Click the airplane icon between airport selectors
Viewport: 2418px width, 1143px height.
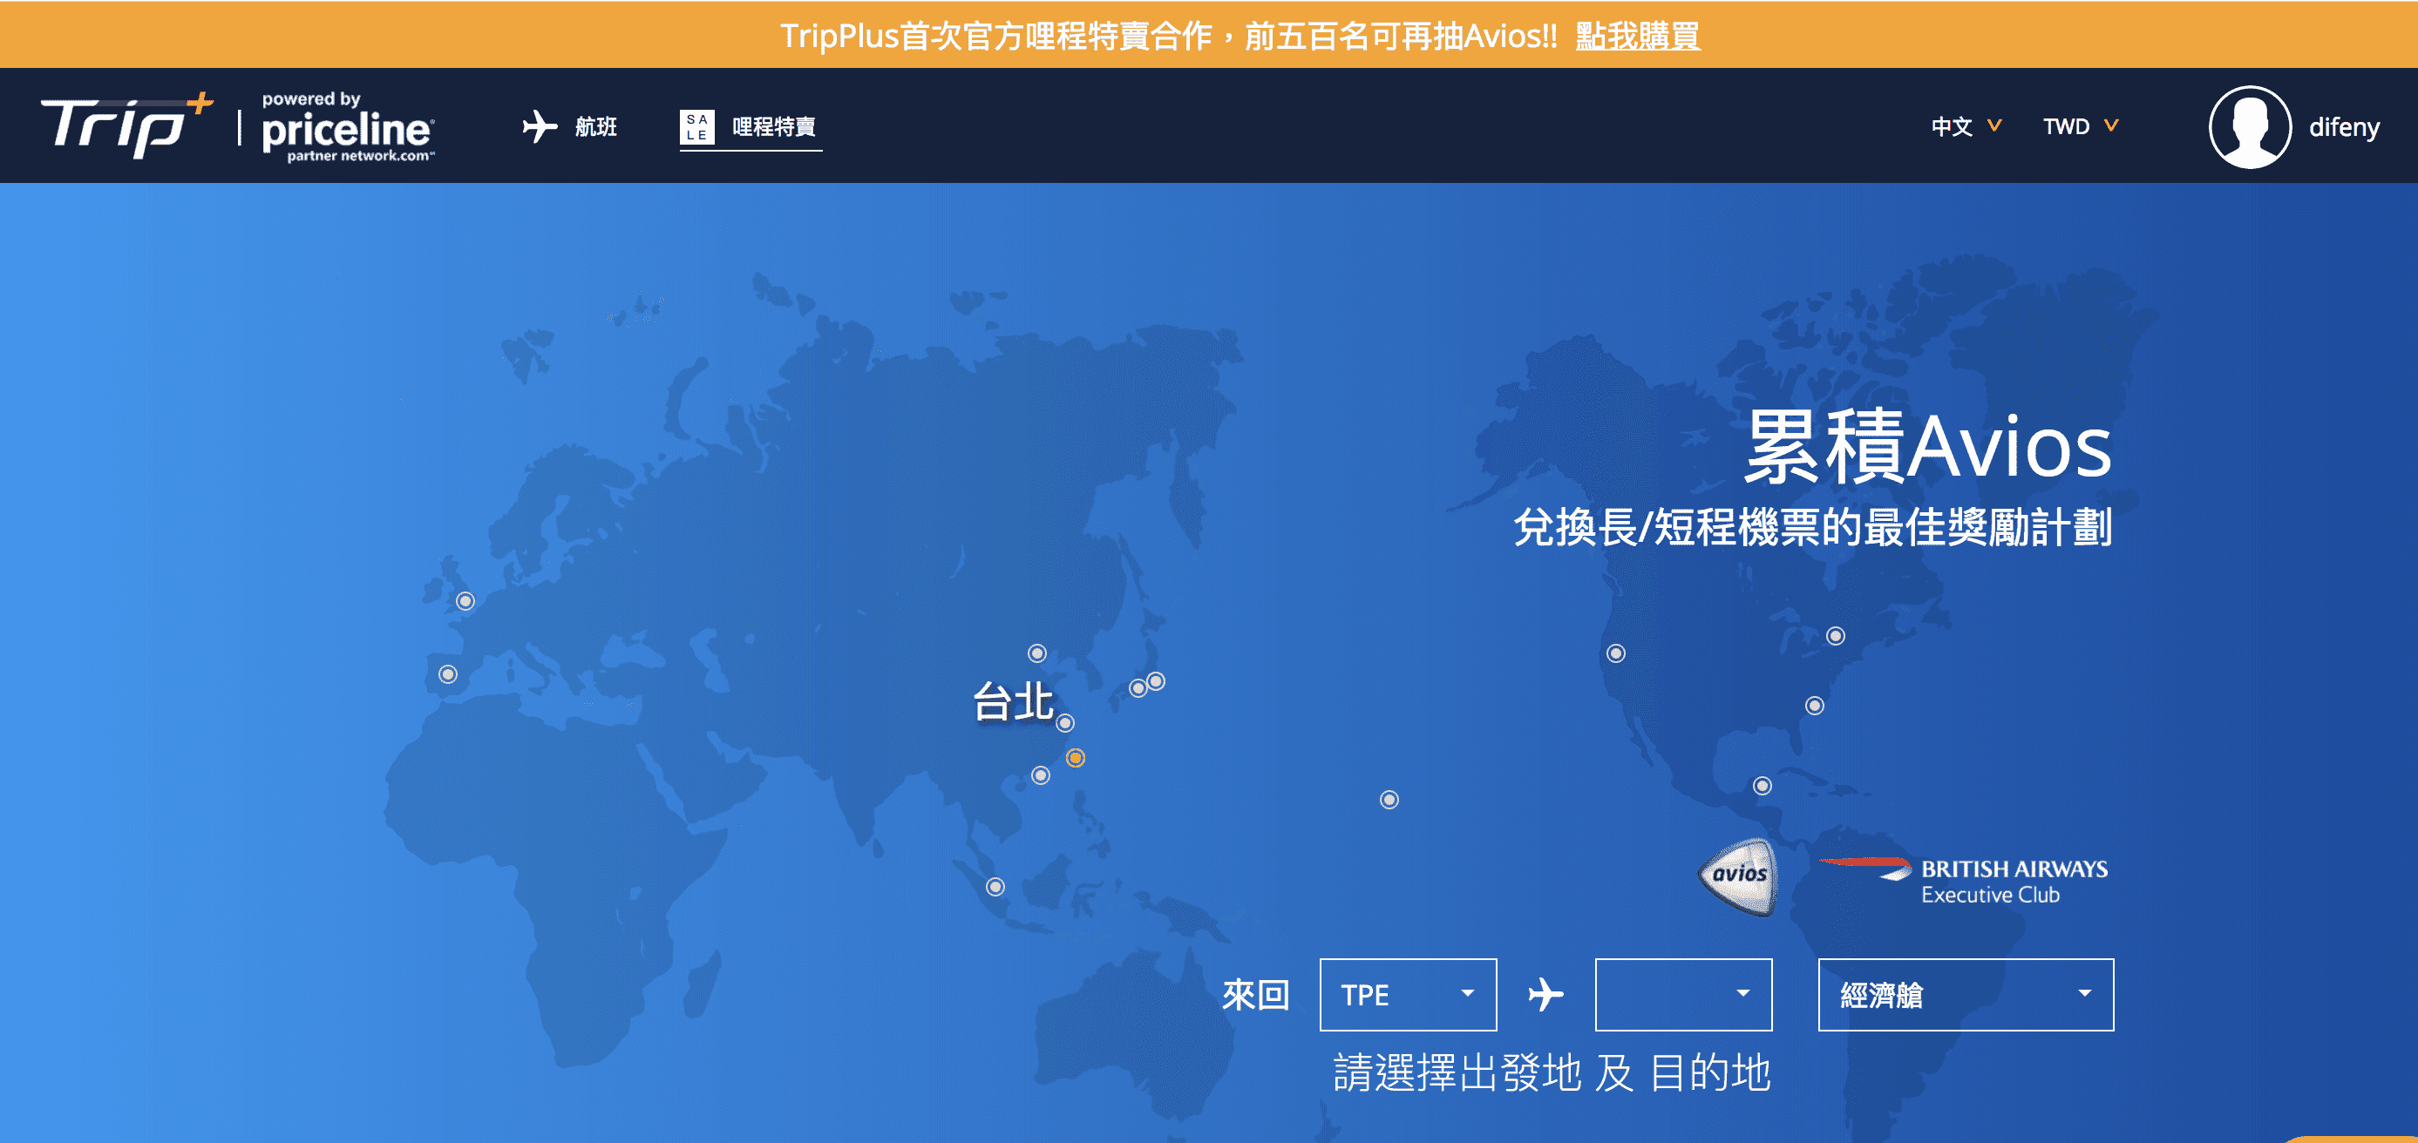pyautogui.click(x=1546, y=994)
